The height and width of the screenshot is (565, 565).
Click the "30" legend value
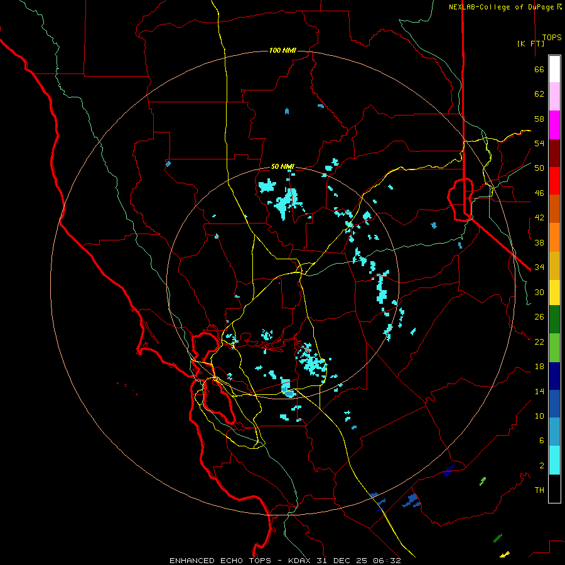(539, 292)
